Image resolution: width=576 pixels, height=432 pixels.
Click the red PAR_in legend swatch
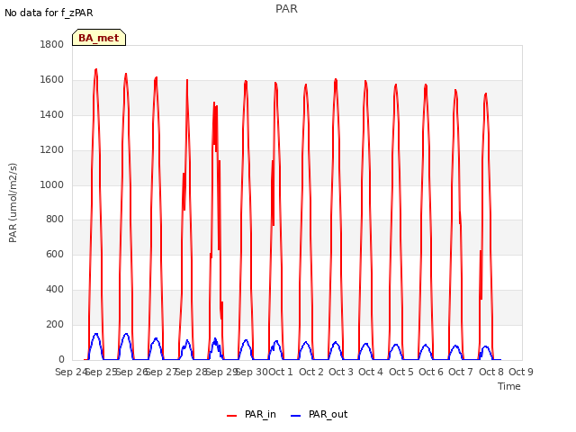(232, 416)
